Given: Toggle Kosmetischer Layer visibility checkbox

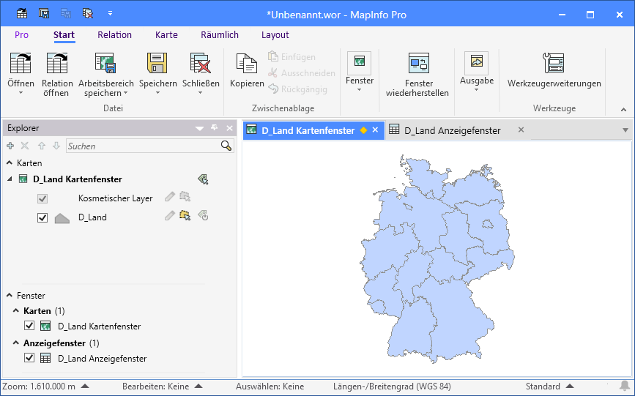Looking at the screenshot, I should tap(42, 198).
